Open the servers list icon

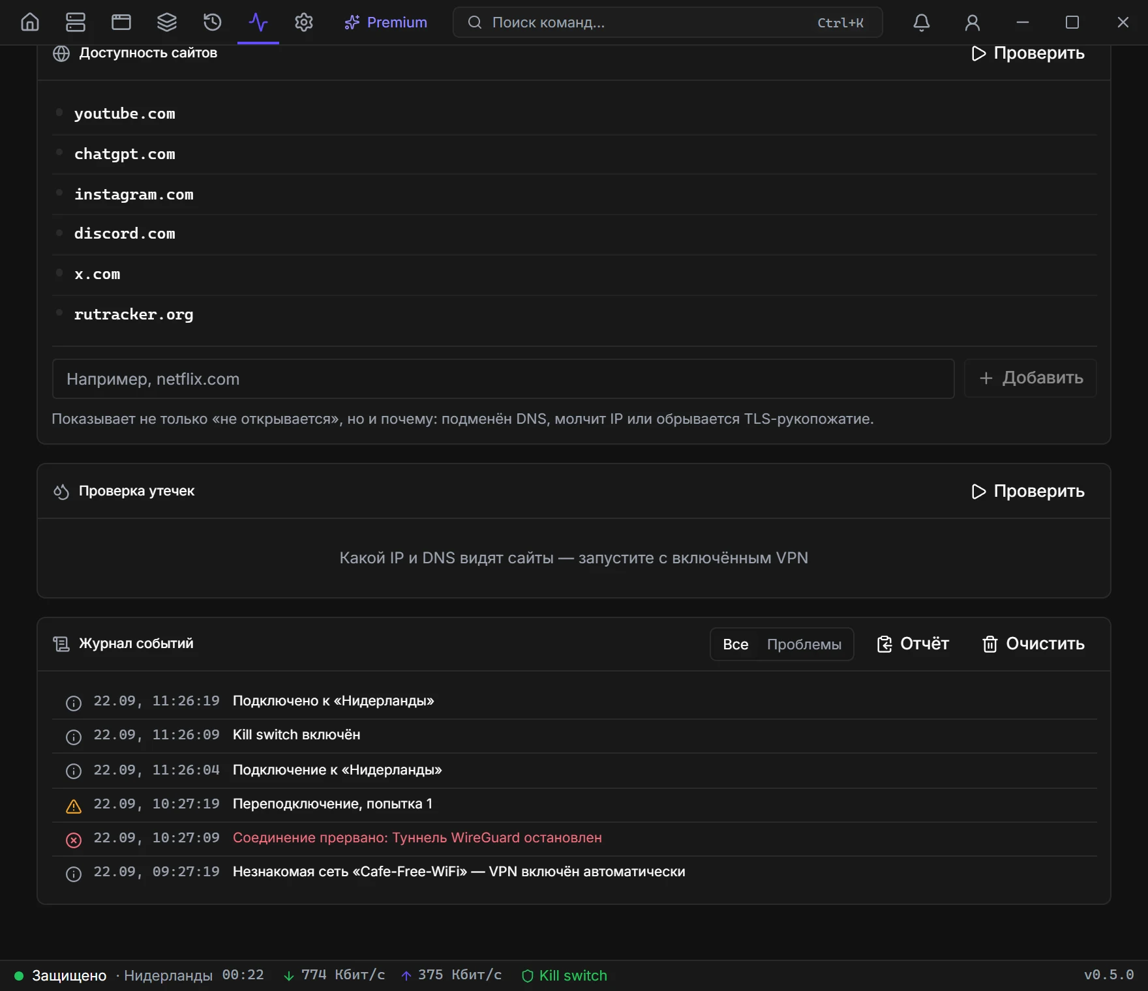[x=76, y=22]
